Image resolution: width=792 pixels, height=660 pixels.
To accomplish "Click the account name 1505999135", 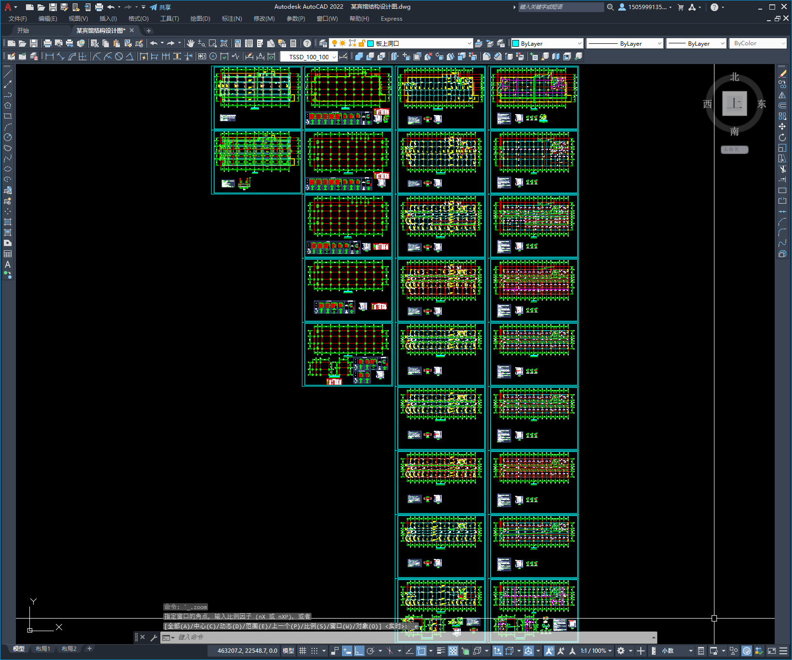I will pyautogui.click(x=647, y=7).
